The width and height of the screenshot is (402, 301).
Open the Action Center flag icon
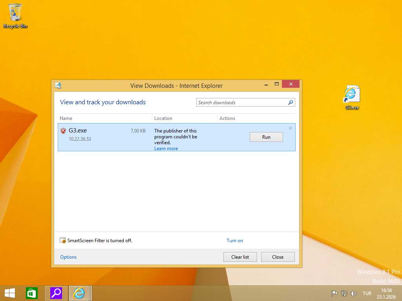click(x=334, y=293)
